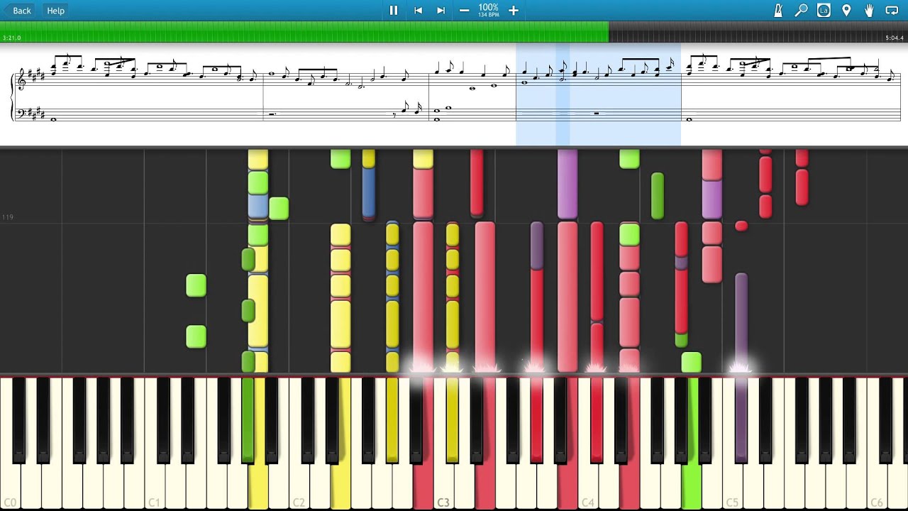Click the Back button

(18, 11)
